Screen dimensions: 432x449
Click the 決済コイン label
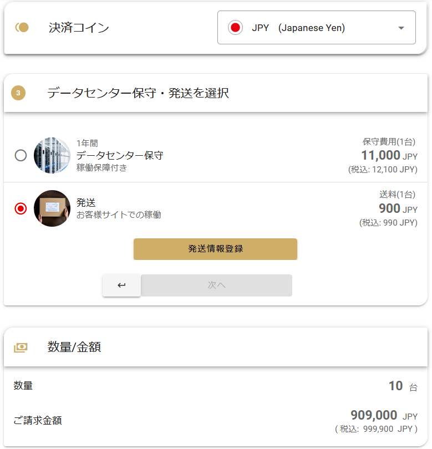click(79, 28)
